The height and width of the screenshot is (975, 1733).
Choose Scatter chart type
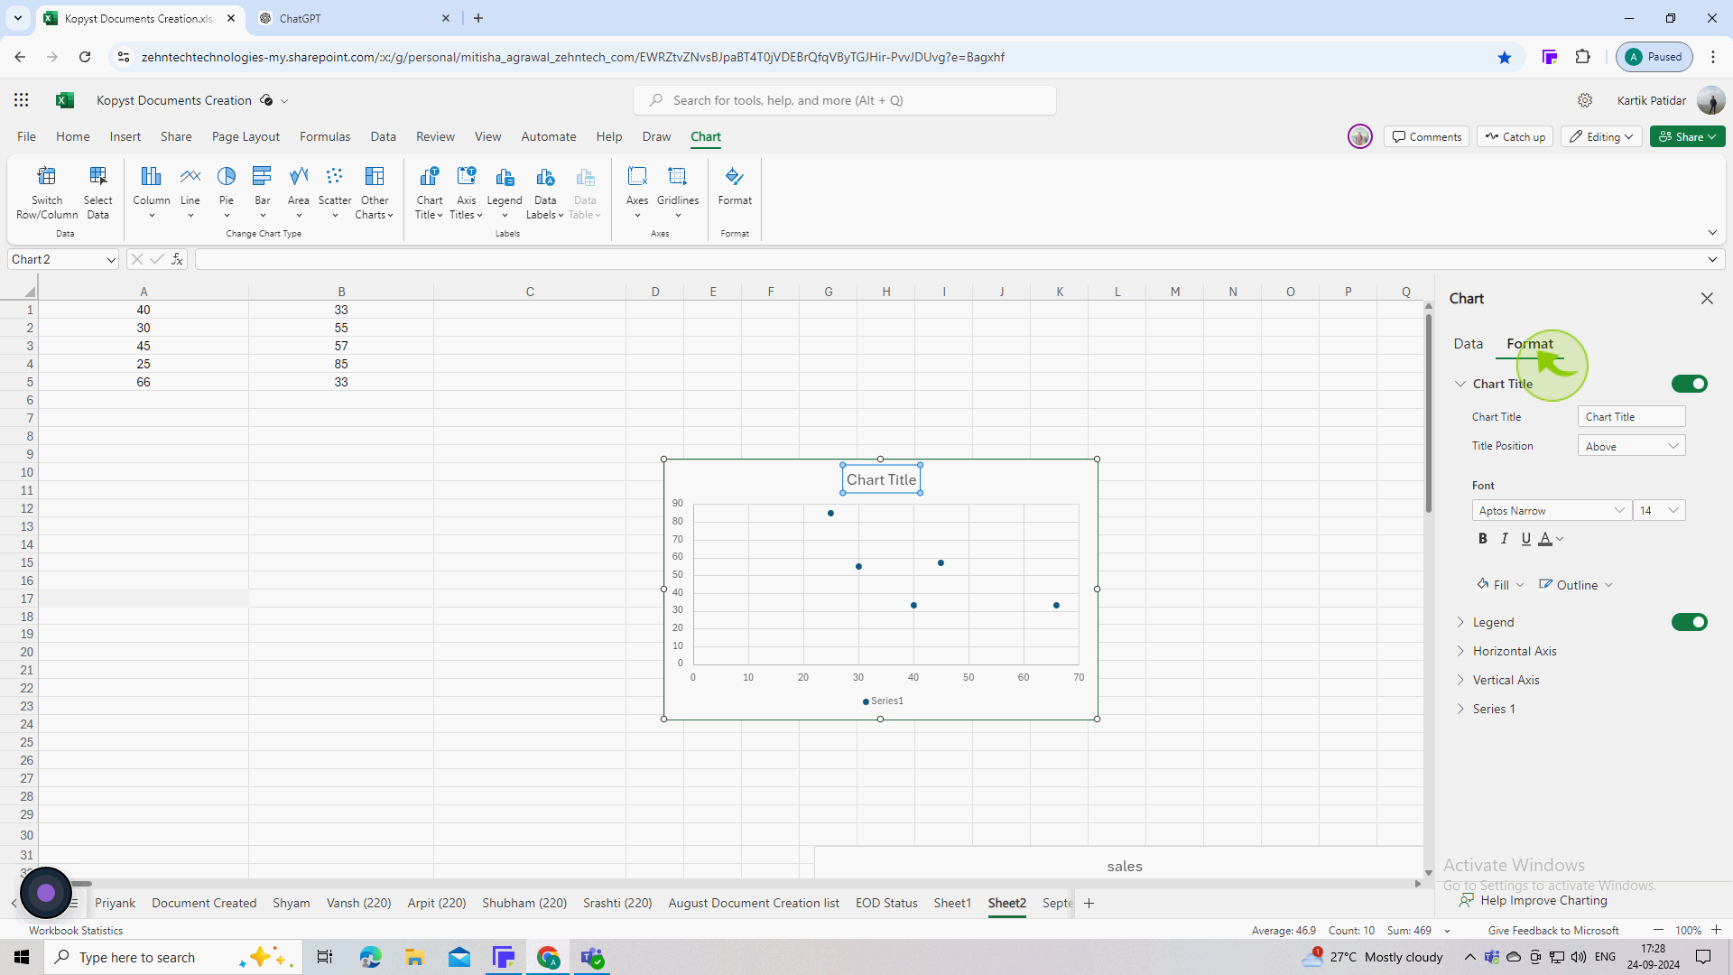[335, 192]
